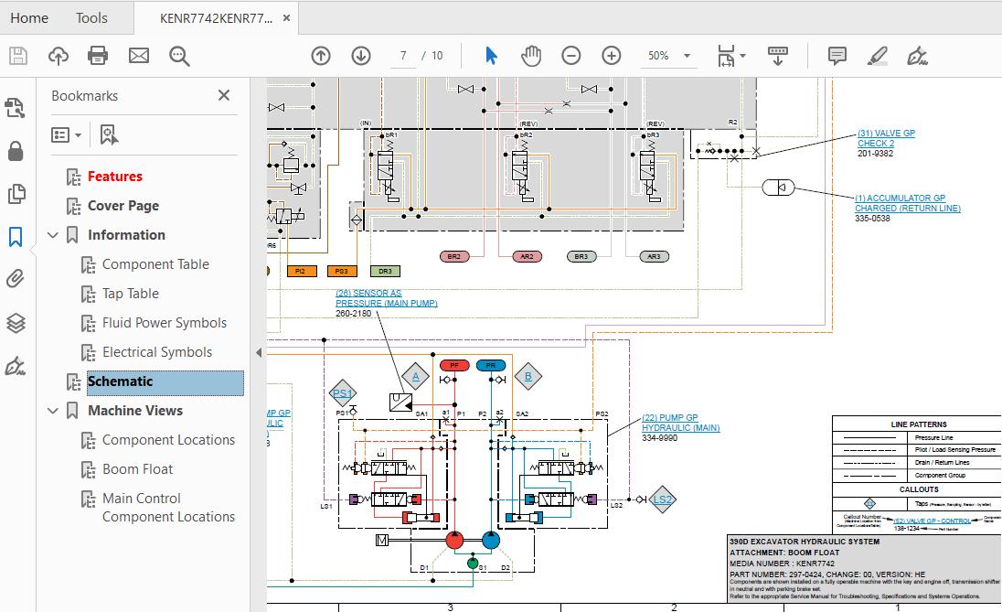Select the Schematic bookmark
This screenshot has height=612, width=1002.
point(165,381)
